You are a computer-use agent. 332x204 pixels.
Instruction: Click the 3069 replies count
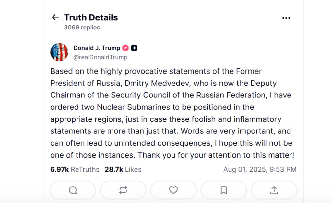click(82, 28)
